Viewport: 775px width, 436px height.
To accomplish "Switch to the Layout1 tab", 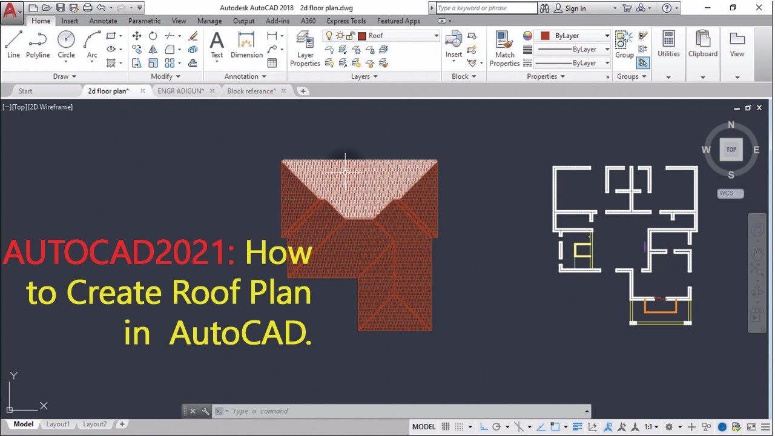I will [58, 424].
